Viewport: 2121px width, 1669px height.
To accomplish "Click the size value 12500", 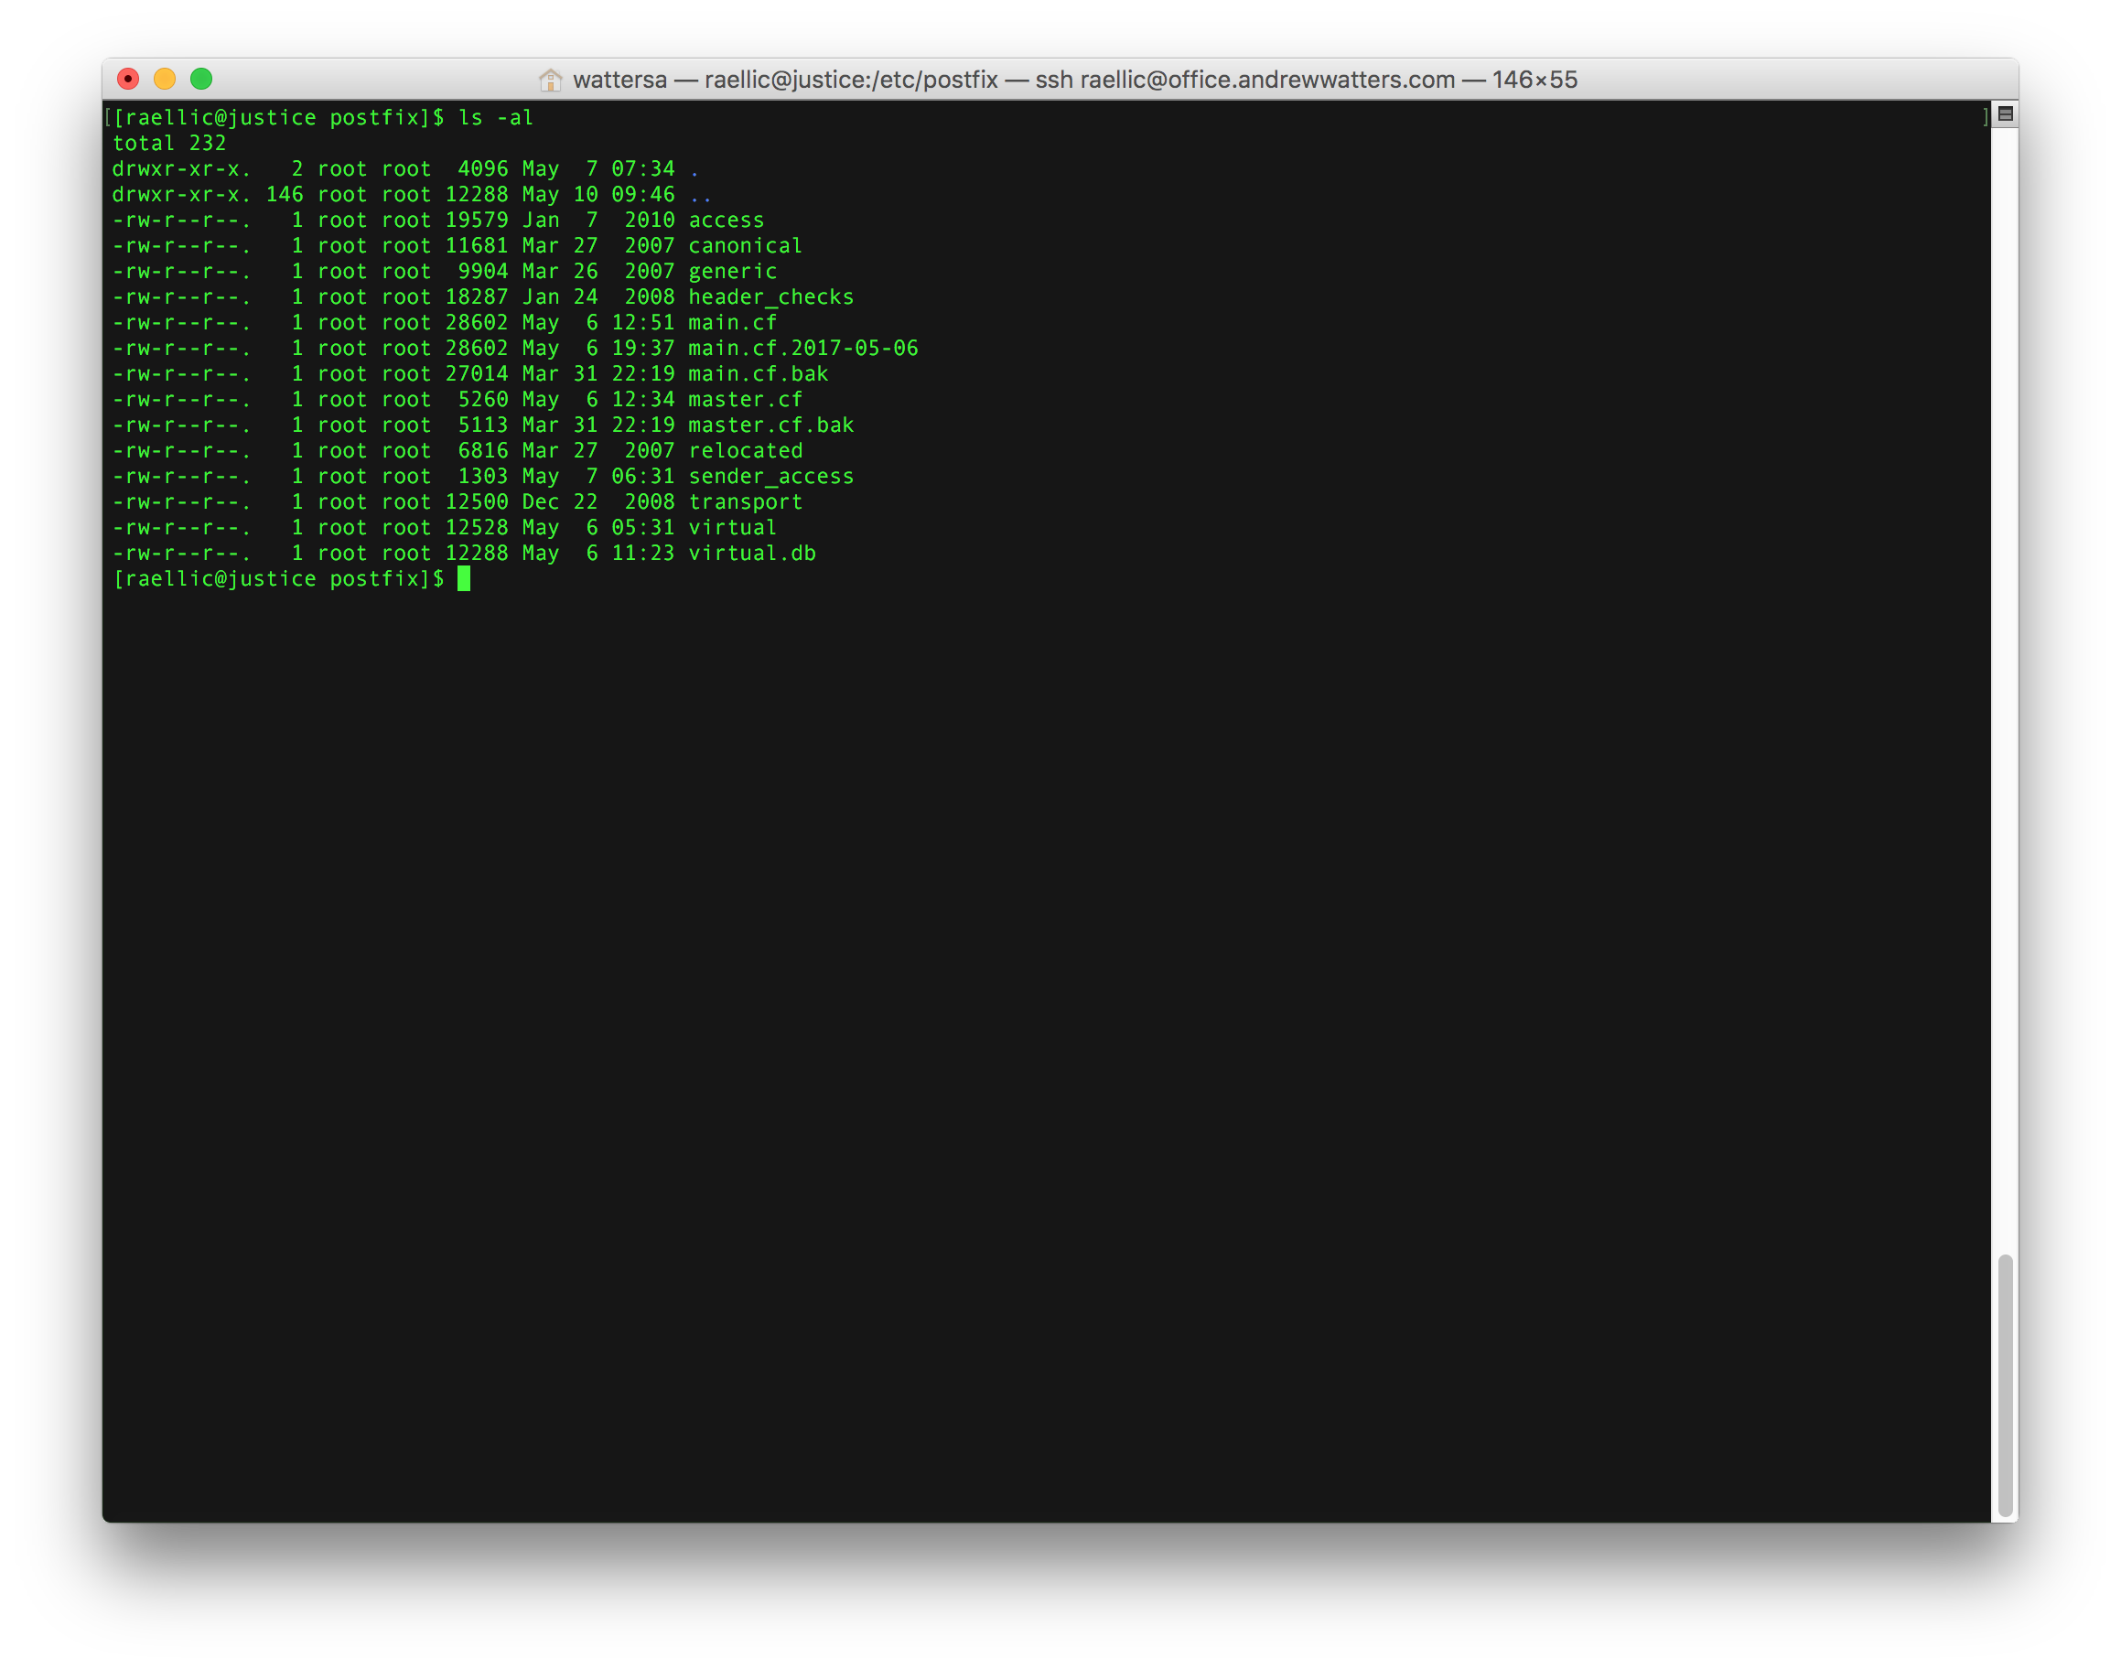I will (x=477, y=502).
